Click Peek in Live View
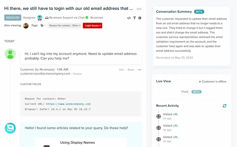The height and width of the screenshot is (147, 237). pyautogui.click(x=185, y=92)
